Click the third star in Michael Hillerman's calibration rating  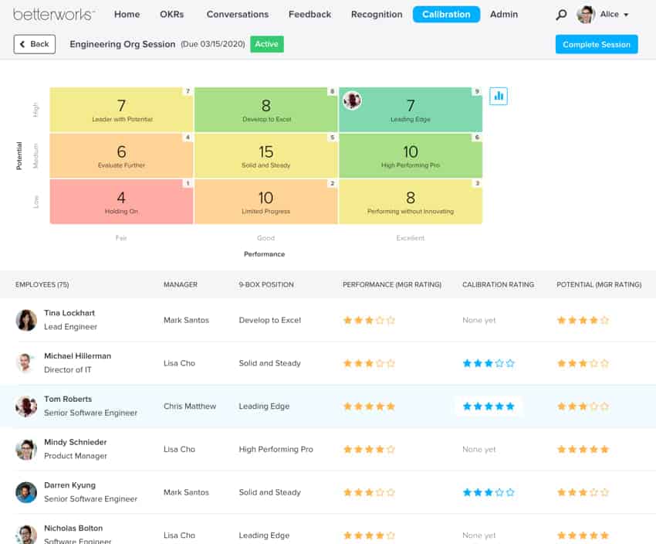coord(487,363)
